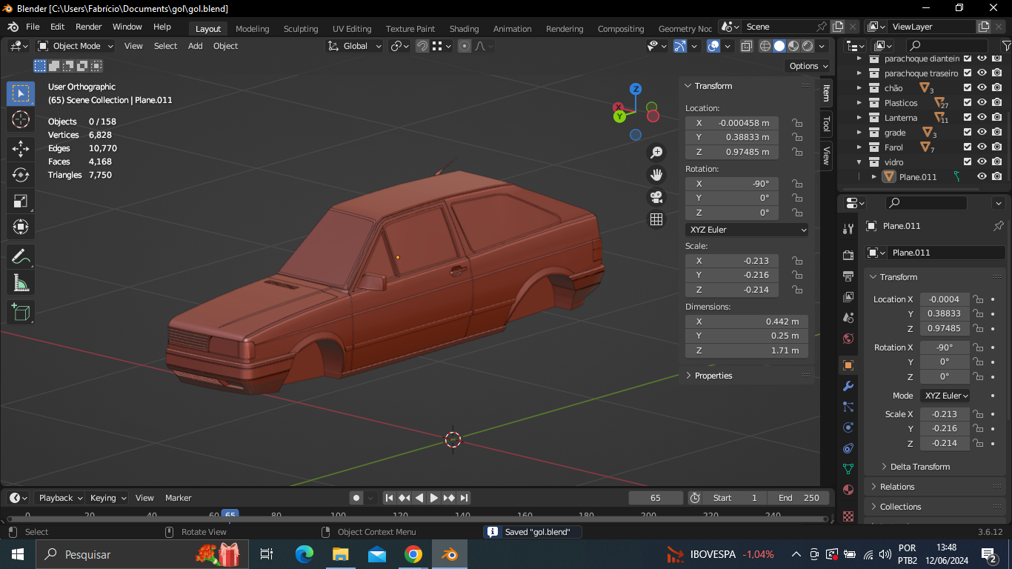Uncheck the Farol collection checkbox
The width and height of the screenshot is (1012, 569).
pos(967,147)
